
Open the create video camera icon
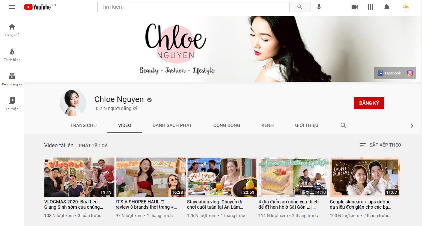[355, 7]
